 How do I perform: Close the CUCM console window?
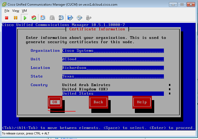(x=191, y=5)
